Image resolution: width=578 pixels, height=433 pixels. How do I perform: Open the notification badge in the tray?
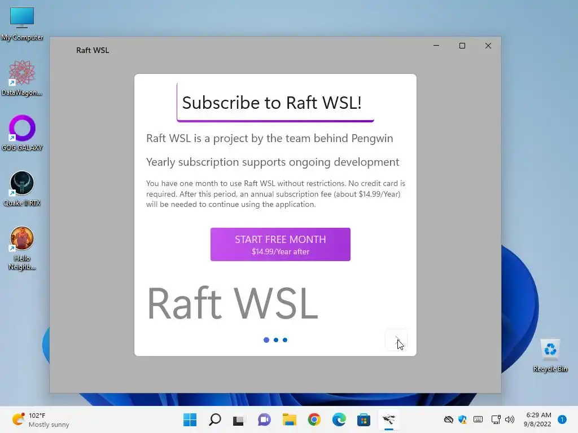coord(562,419)
